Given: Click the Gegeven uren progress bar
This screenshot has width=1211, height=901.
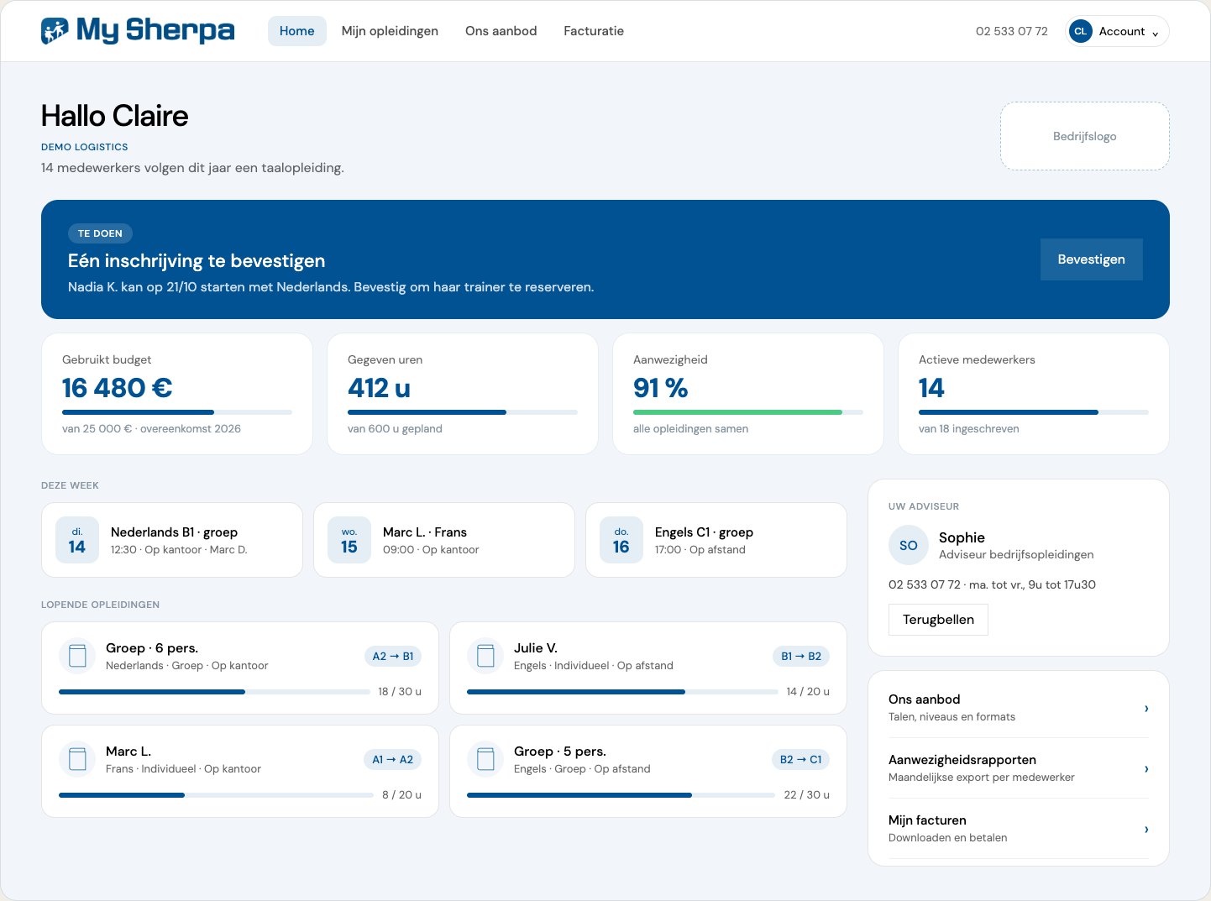Looking at the screenshot, I should click(463, 412).
